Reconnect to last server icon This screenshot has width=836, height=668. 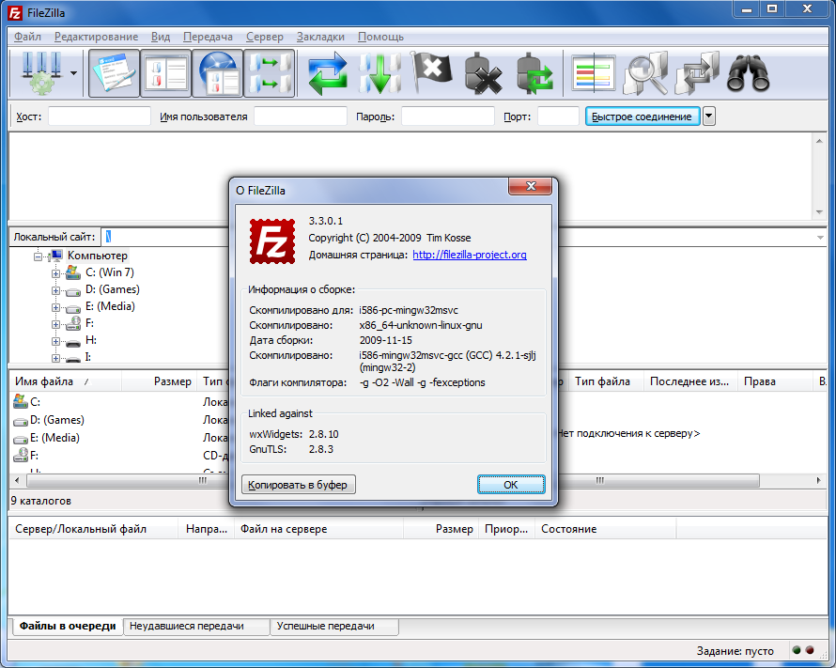[x=534, y=73]
